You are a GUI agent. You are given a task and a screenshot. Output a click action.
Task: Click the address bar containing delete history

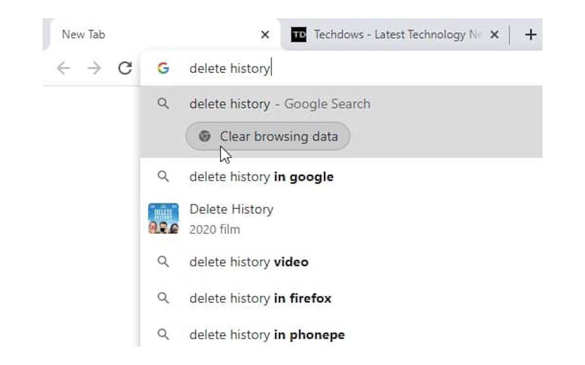341,68
